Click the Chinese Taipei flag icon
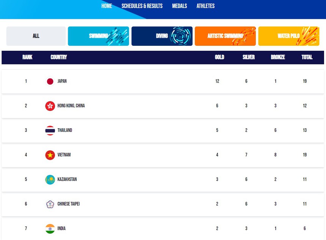 click(49, 204)
